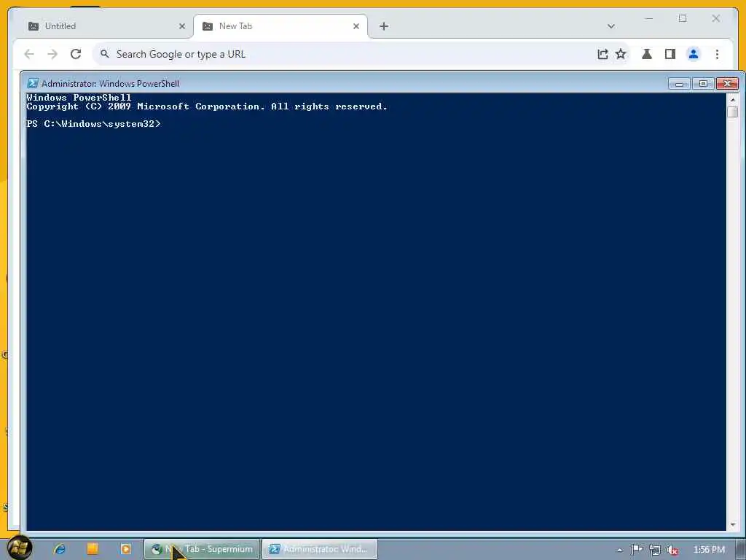Viewport: 746px width, 560px height.
Task: Open Action Center flag icon
Action: (637, 550)
